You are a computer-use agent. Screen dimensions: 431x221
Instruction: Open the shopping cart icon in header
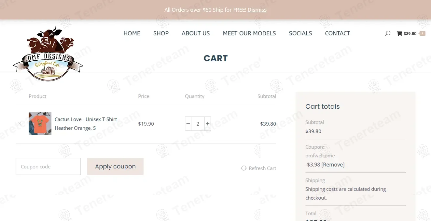pyautogui.click(x=399, y=33)
